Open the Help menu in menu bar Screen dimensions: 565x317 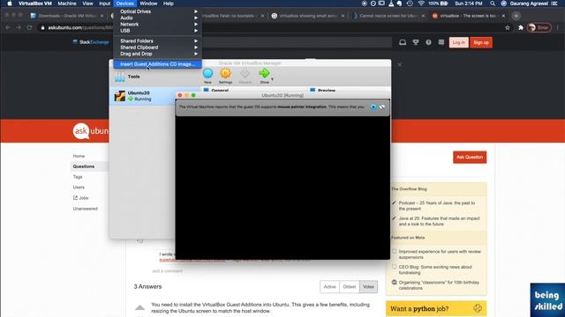point(169,4)
